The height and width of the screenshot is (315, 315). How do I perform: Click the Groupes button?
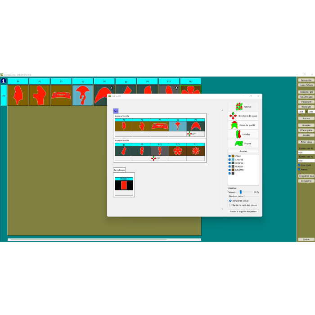coord(306,126)
